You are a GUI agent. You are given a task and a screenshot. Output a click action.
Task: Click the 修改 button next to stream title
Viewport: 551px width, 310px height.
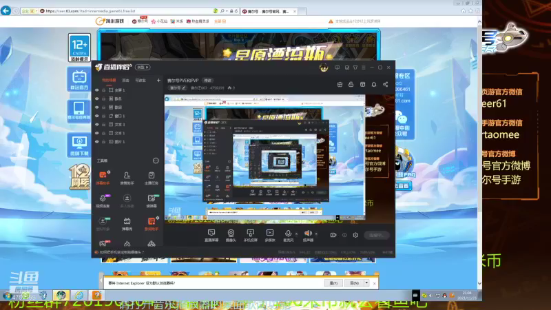pyautogui.click(x=208, y=81)
